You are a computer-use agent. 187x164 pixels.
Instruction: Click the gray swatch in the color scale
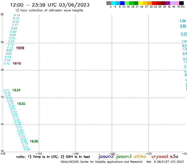pyautogui.click(x=109, y=3)
